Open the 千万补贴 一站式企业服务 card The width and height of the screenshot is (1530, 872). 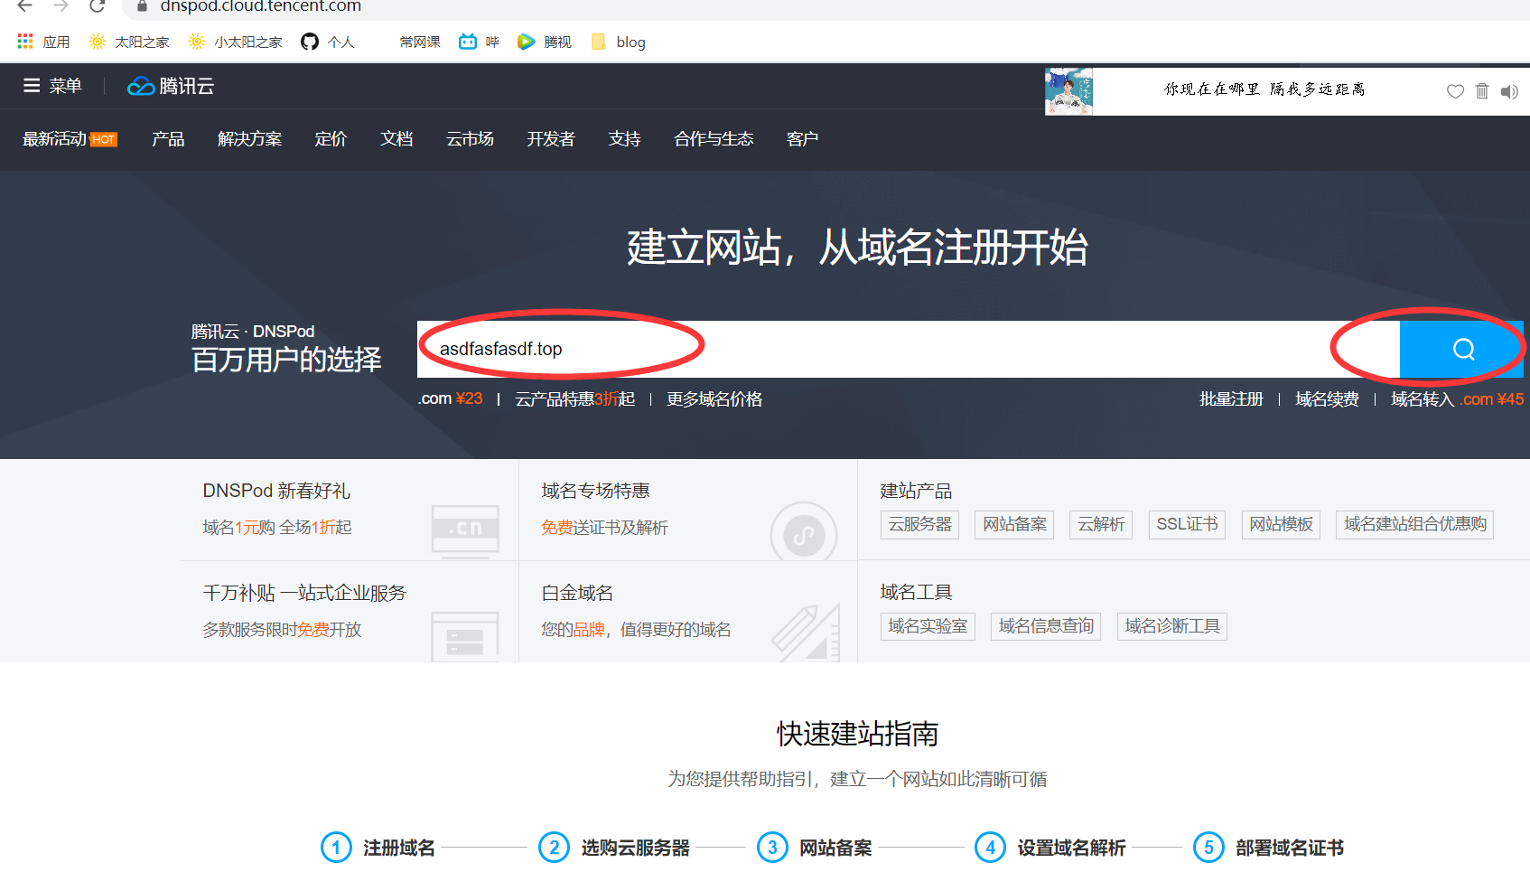pos(304,593)
